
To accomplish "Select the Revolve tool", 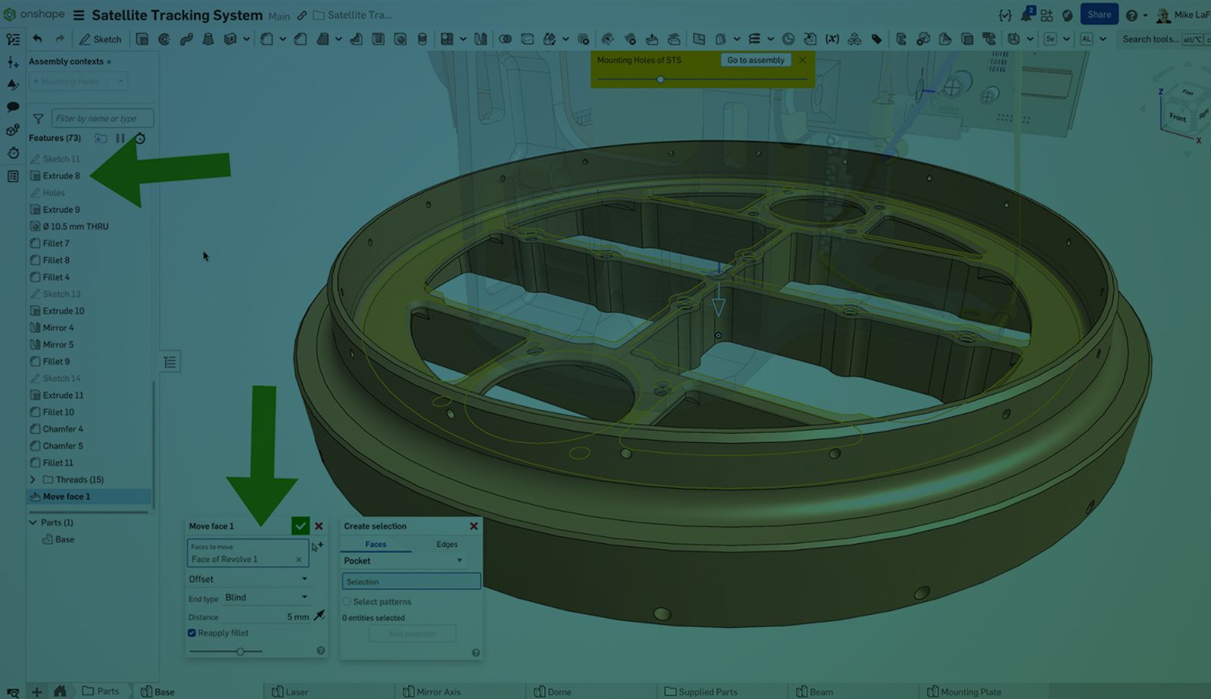I will coord(163,39).
